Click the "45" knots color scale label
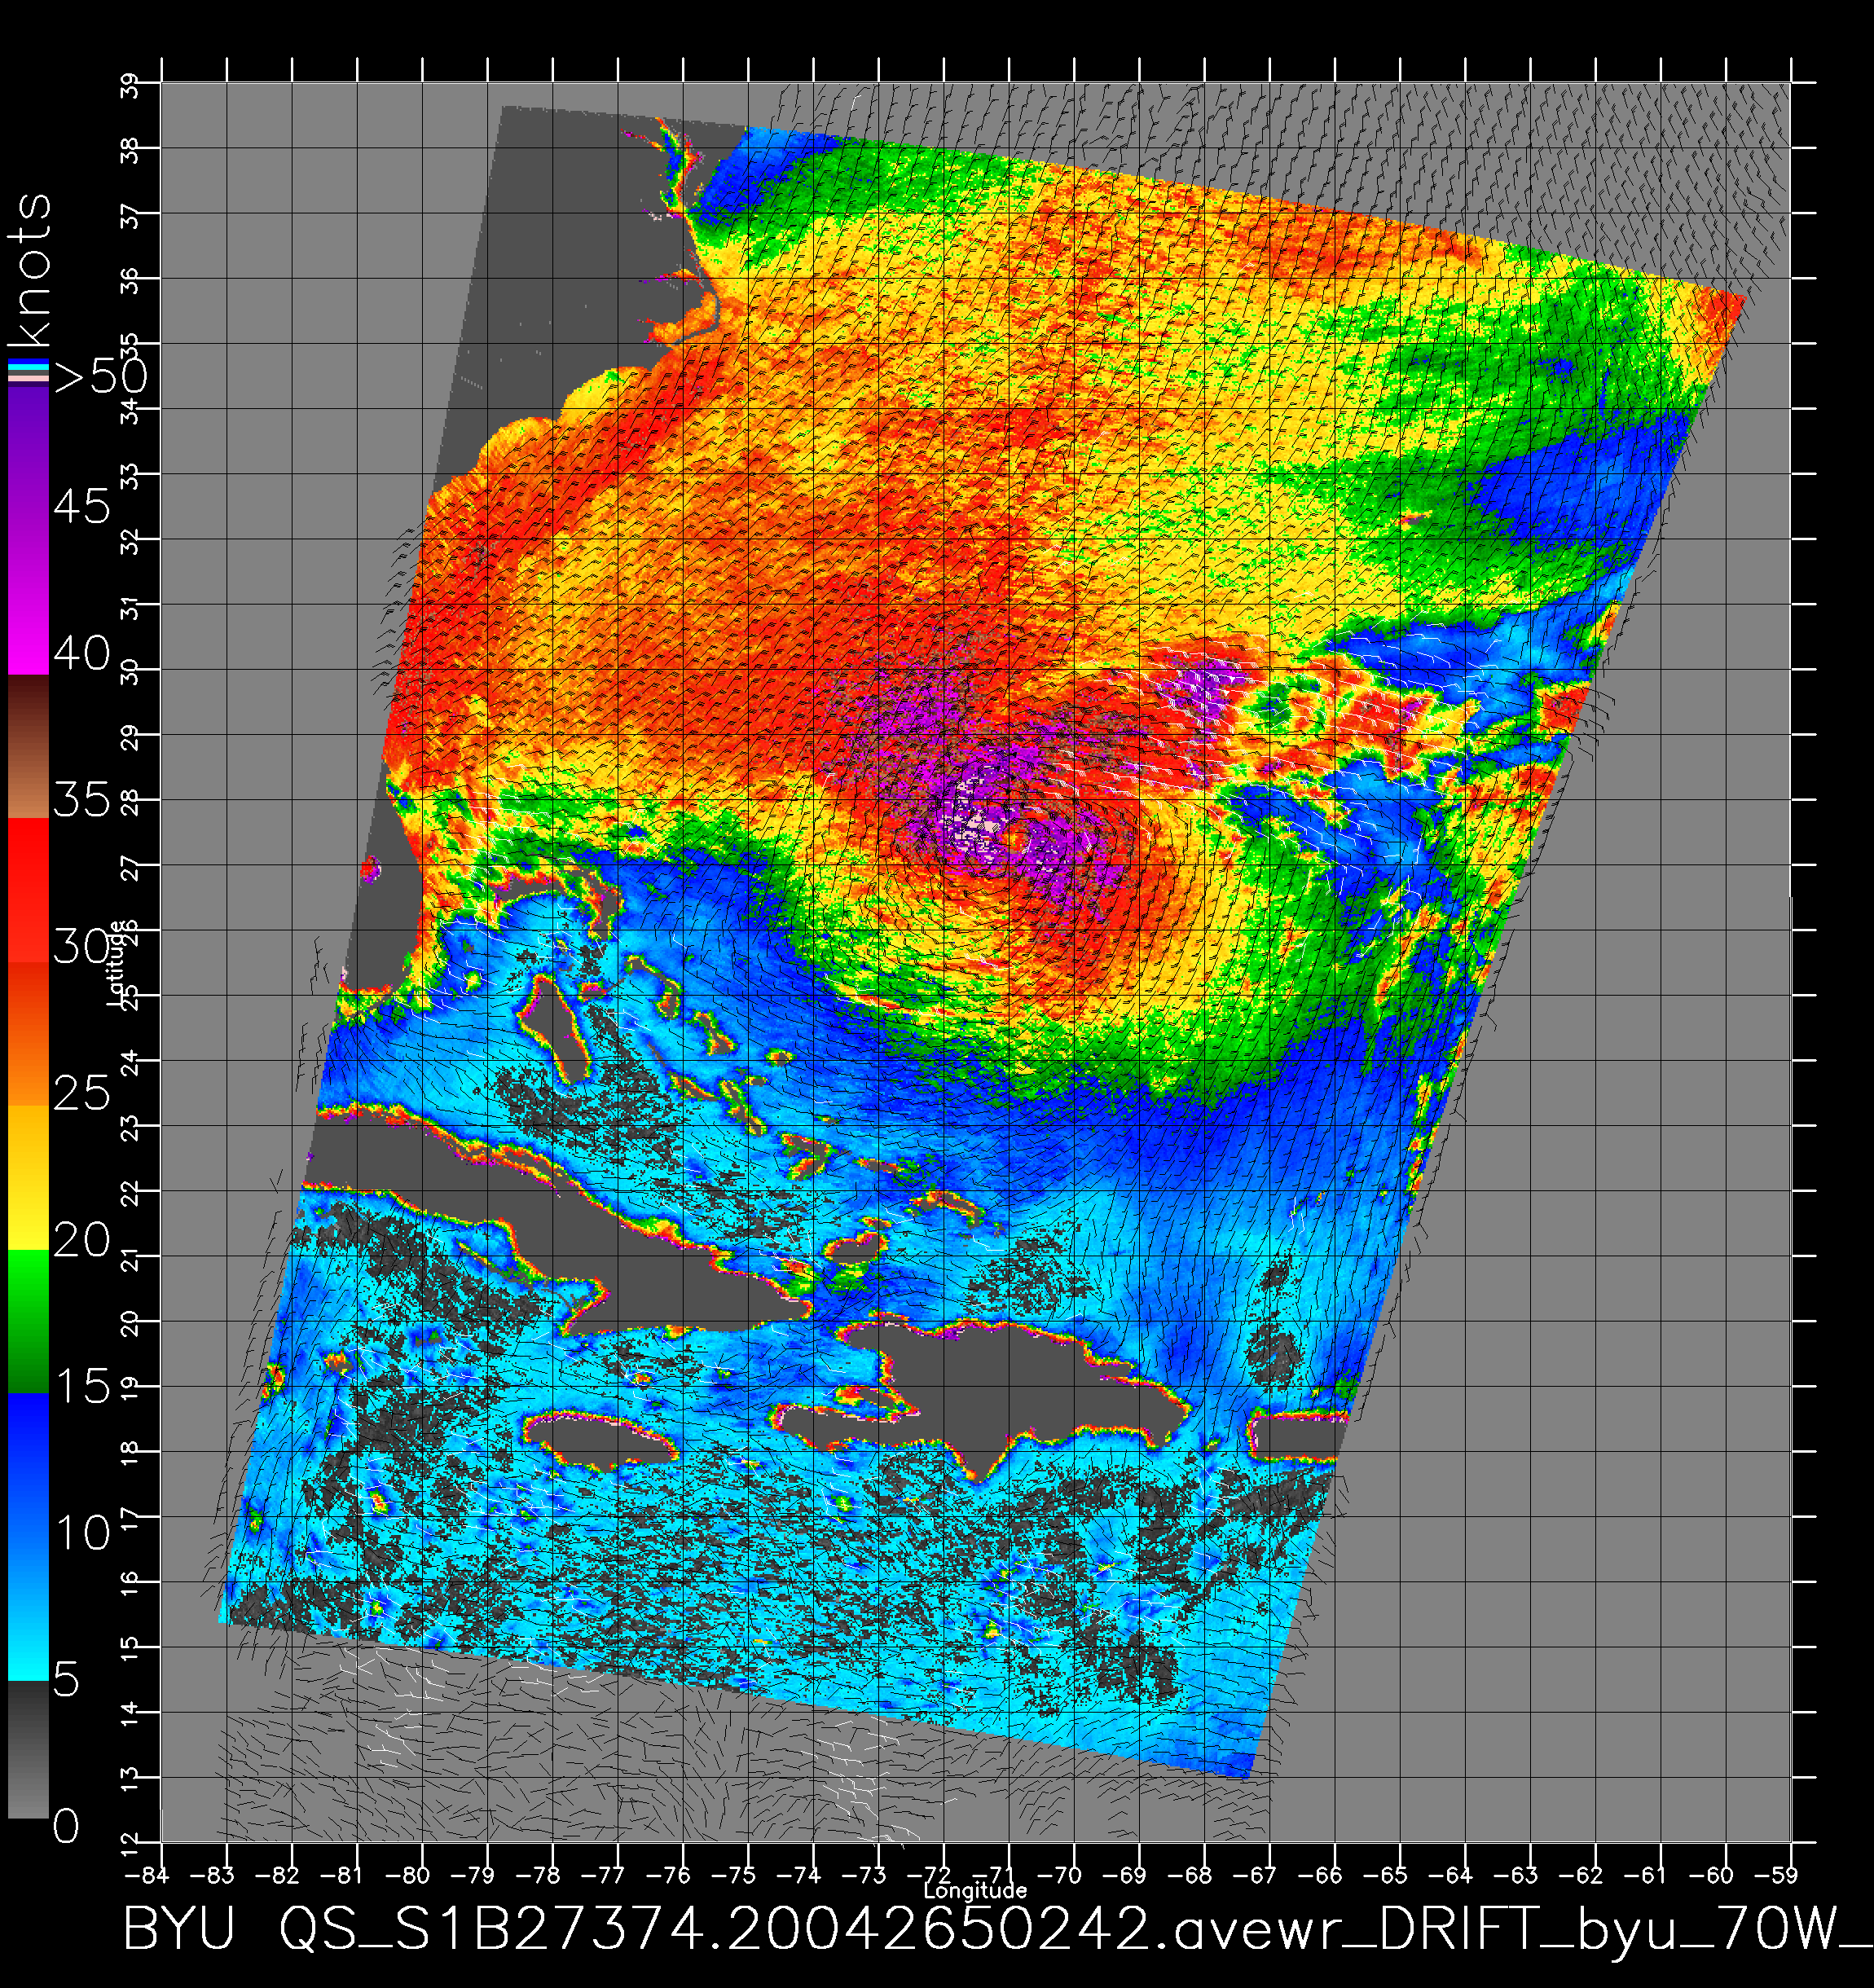 click(82, 507)
